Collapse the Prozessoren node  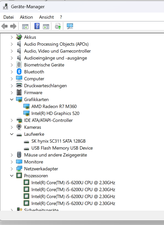pos(12,176)
